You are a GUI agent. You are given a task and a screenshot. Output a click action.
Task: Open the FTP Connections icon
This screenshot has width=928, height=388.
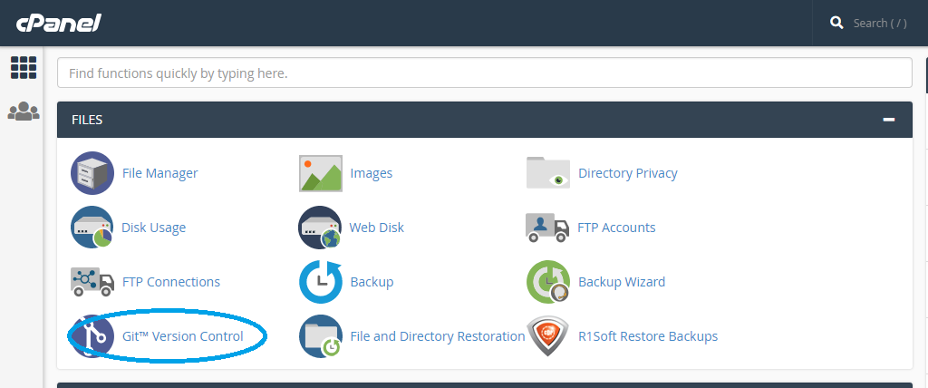point(92,282)
